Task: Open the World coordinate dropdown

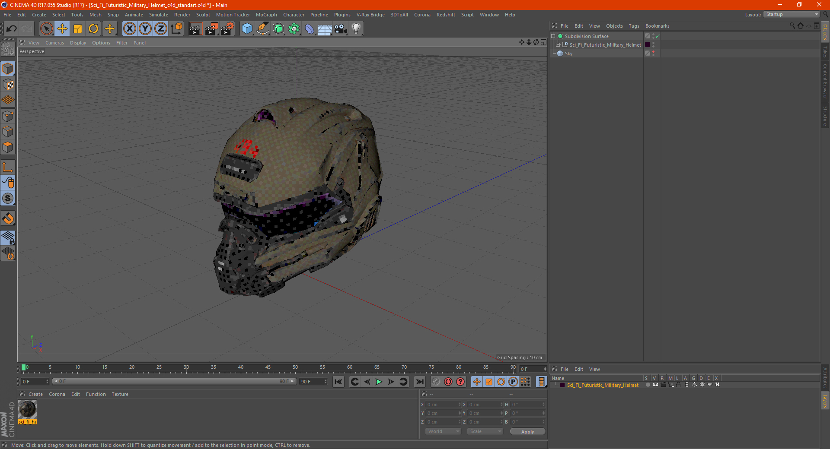Action: 443,431
